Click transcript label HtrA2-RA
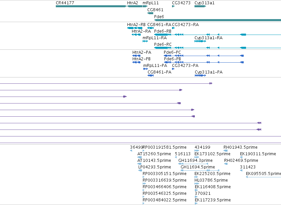Screen dimensions: 281x205 point(141,31)
